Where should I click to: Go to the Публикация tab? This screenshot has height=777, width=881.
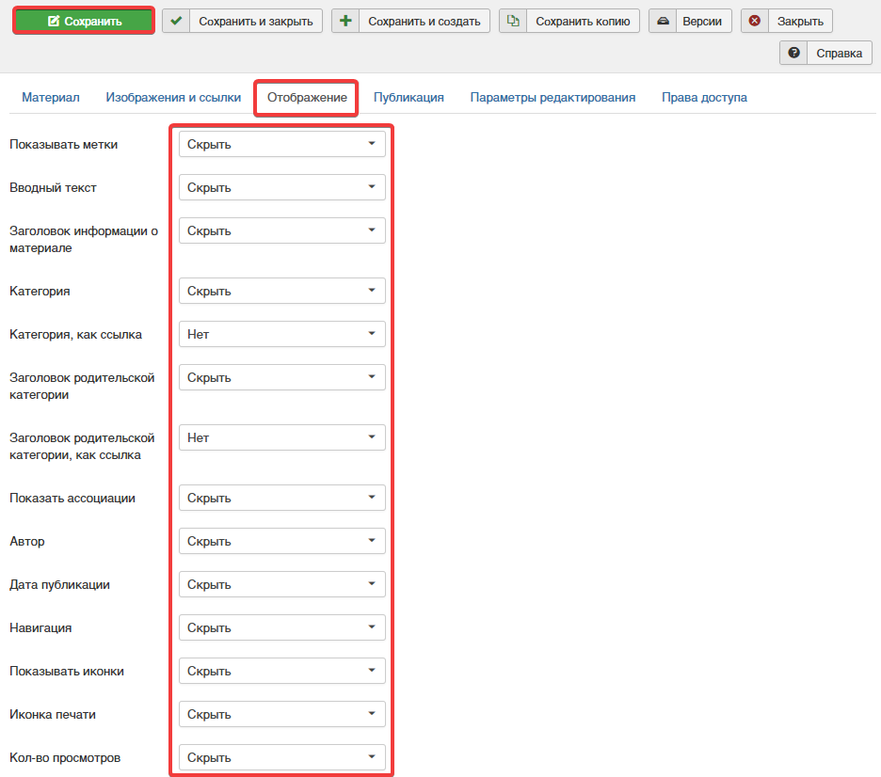(x=408, y=97)
